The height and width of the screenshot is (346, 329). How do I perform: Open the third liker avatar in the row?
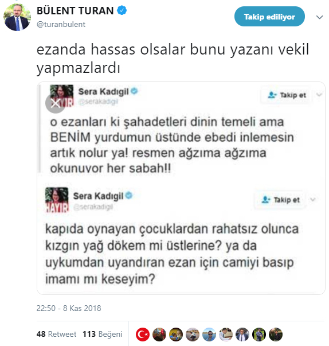pyautogui.click(x=176, y=335)
